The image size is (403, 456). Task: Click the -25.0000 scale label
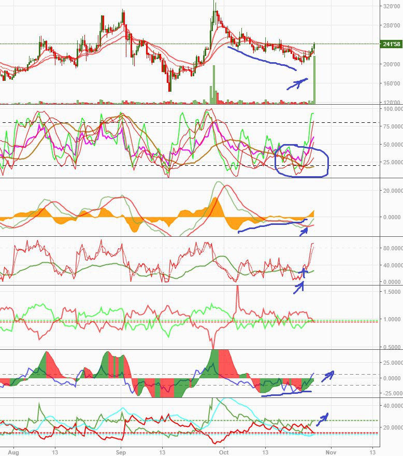[393, 393]
